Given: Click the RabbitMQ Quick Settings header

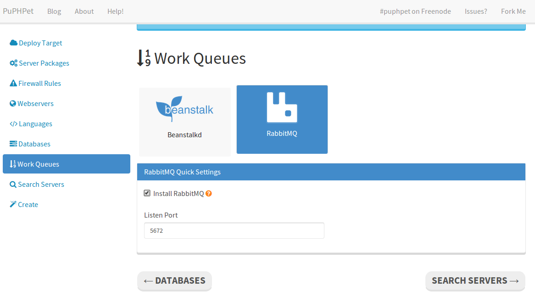Looking at the screenshot, I should (331, 172).
